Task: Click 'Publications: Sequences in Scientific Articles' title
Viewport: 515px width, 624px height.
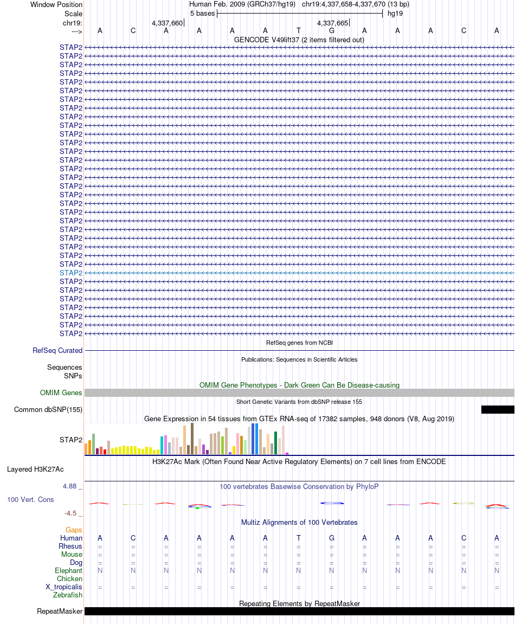Action: 299,359
